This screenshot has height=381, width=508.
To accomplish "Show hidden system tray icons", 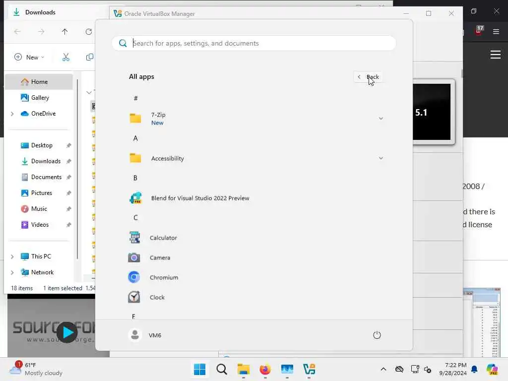I will pos(383,369).
